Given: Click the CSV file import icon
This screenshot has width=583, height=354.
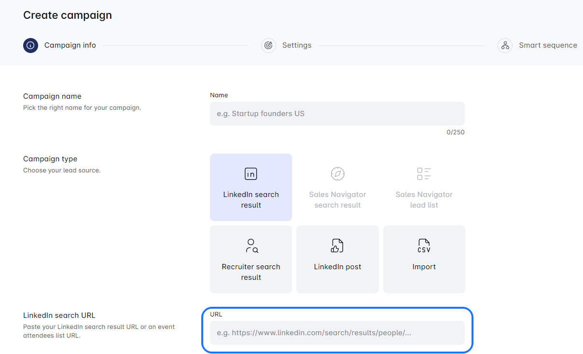Looking at the screenshot, I should click(424, 246).
